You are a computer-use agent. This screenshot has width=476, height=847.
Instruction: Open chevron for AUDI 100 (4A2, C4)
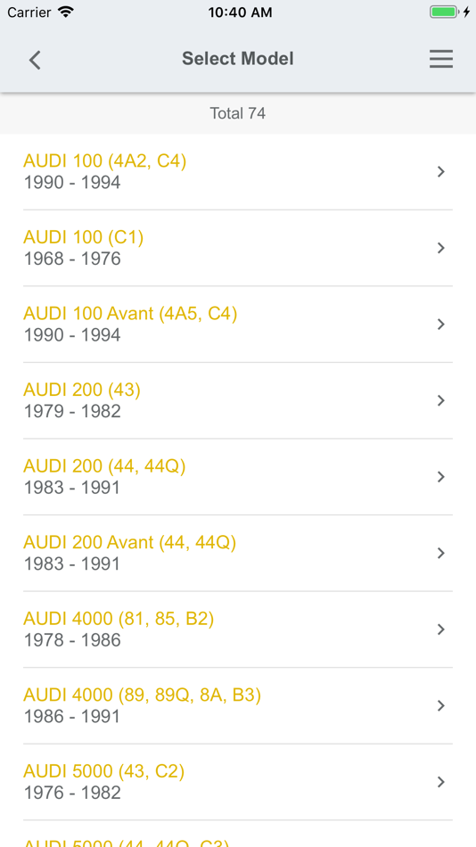(x=441, y=172)
